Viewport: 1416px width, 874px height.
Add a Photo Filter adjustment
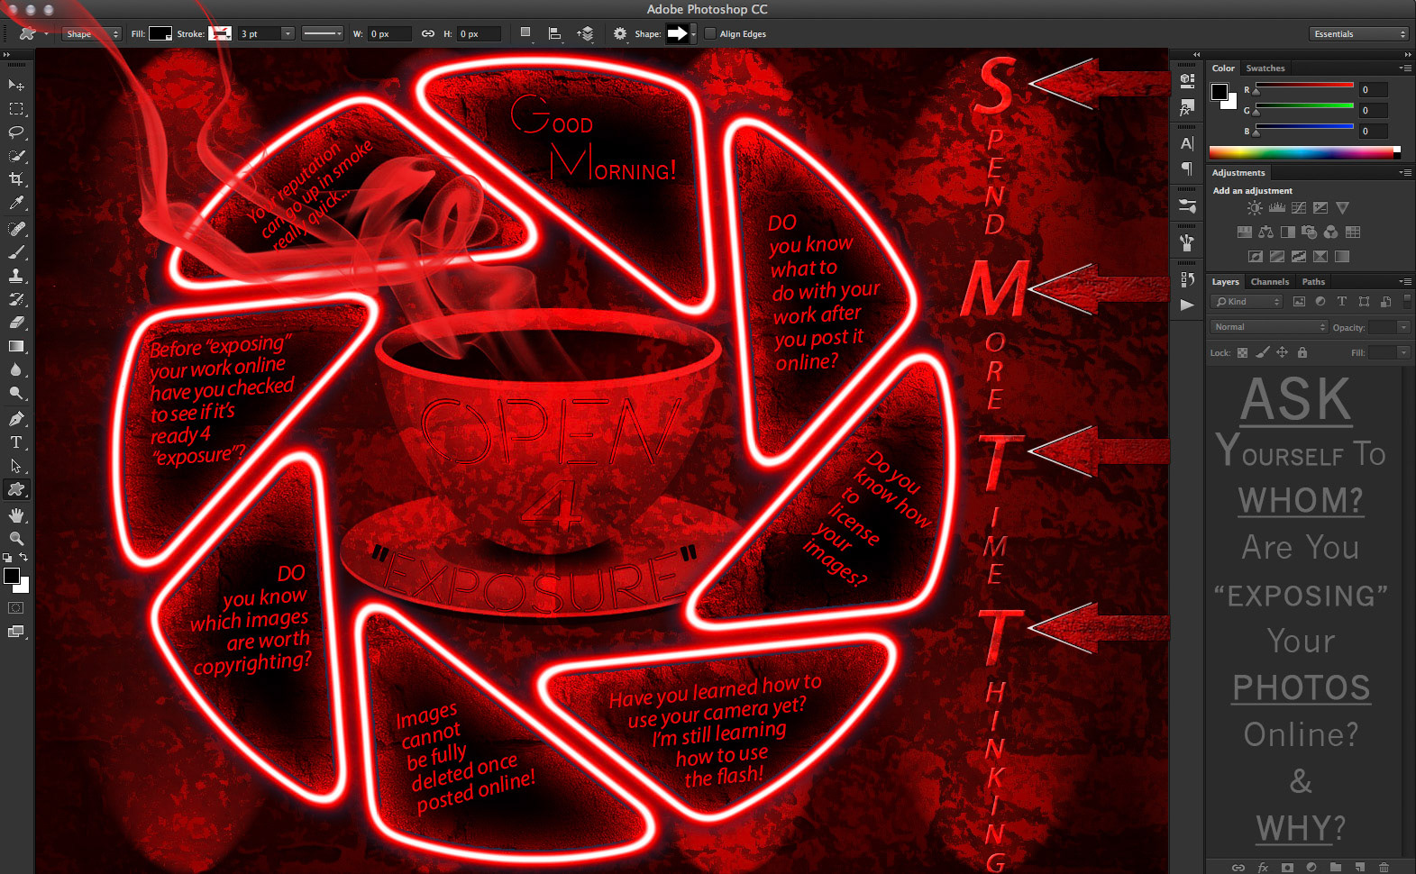click(1310, 232)
